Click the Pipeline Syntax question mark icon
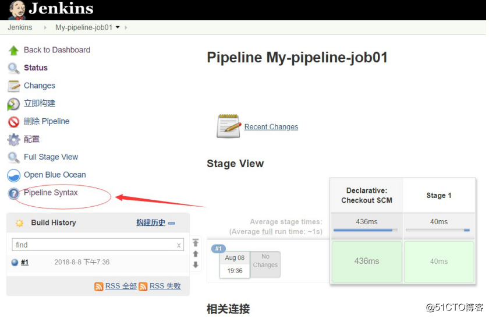Screen dimensions: 489x318 point(13,193)
